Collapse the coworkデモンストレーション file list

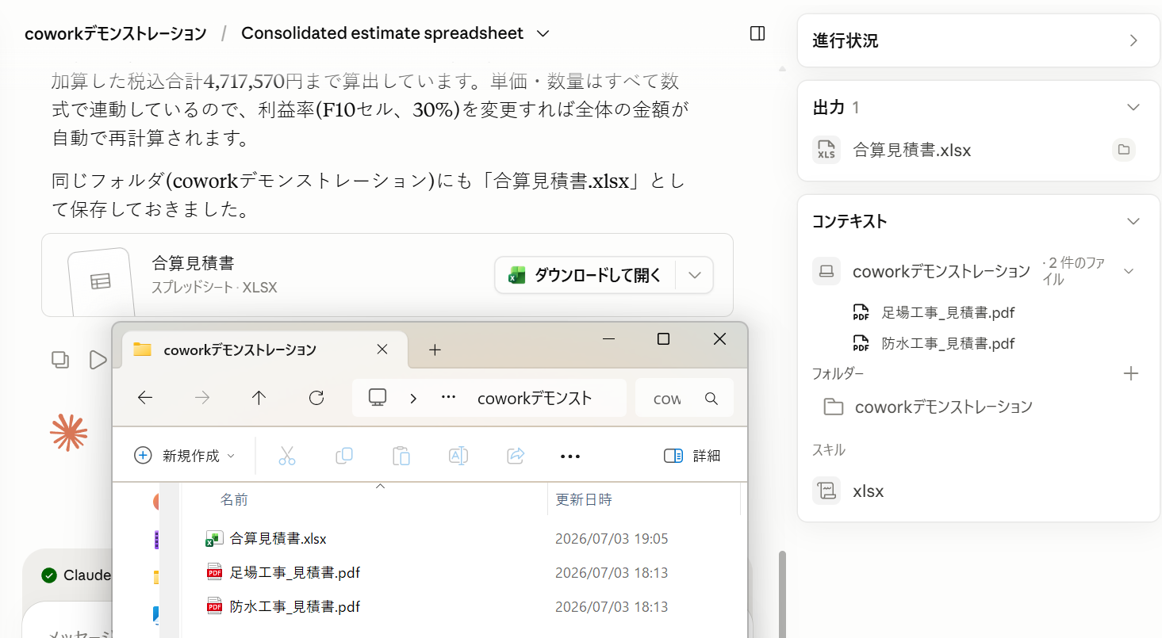coord(1129,271)
